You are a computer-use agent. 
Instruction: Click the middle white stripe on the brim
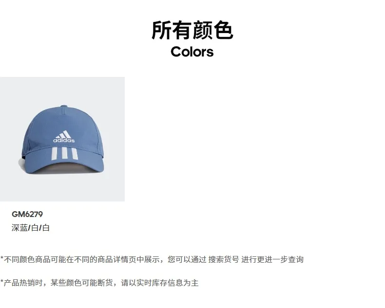[x=64, y=154]
